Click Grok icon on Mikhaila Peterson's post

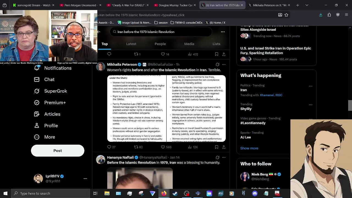(x=218, y=64)
